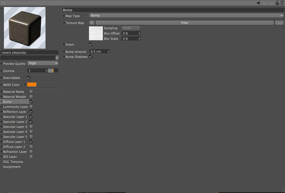This screenshot has height=193, width=285.
Task: Enable the Specular Layer 5 checkbox
Action: click(31, 137)
